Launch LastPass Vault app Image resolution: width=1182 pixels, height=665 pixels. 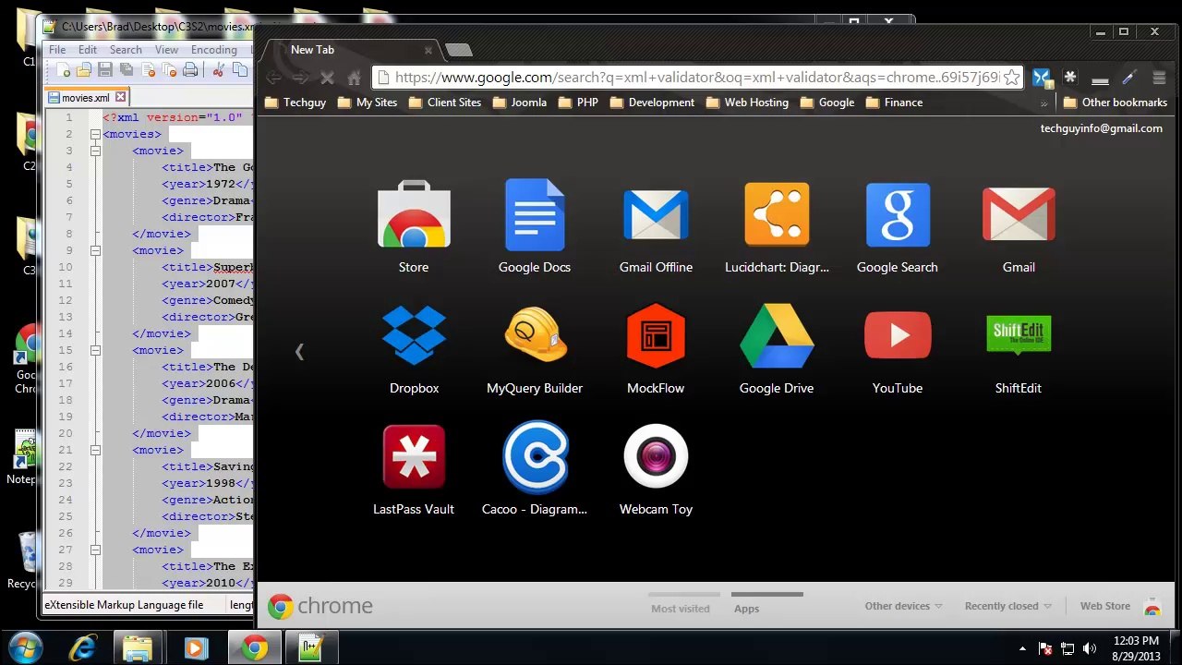click(x=414, y=456)
